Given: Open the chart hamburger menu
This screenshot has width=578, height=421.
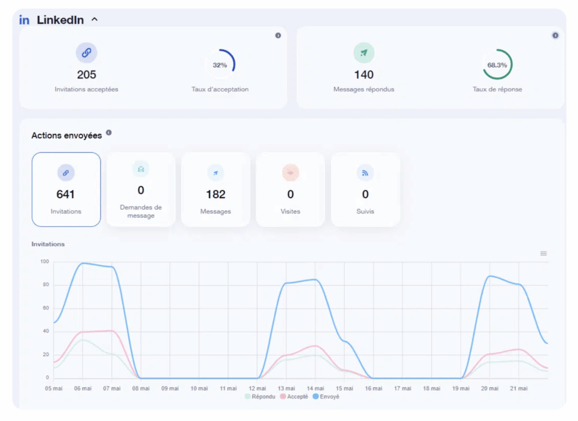Looking at the screenshot, I should point(544,253).
